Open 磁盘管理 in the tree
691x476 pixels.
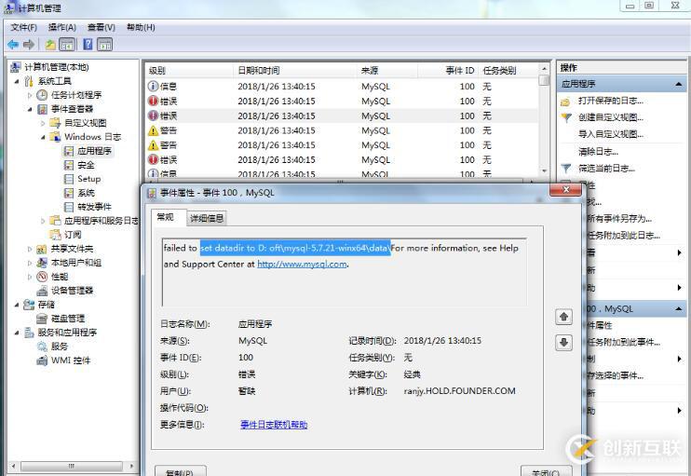[x=68, y=319]
